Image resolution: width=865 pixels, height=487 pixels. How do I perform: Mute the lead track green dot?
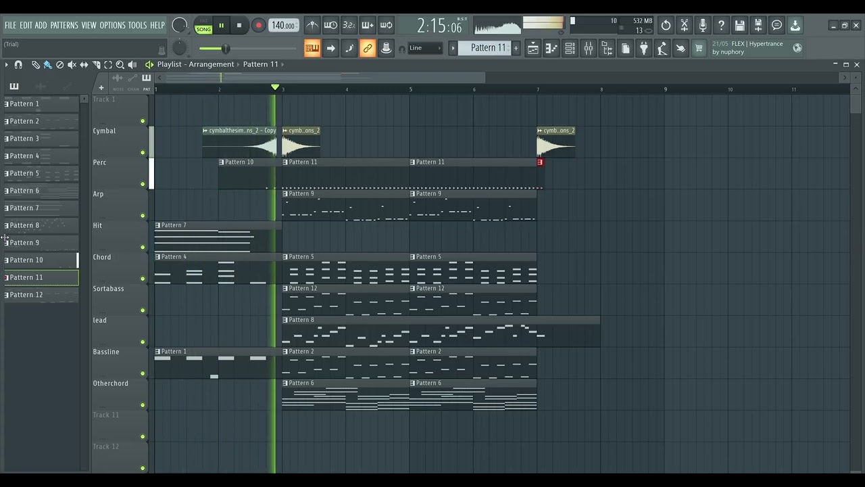[x=143, y=342]
